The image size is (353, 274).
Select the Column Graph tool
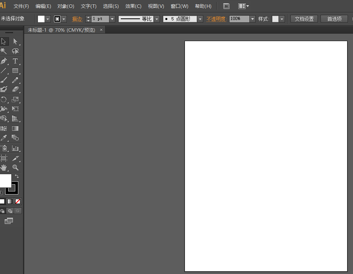(x=15, y=148)
